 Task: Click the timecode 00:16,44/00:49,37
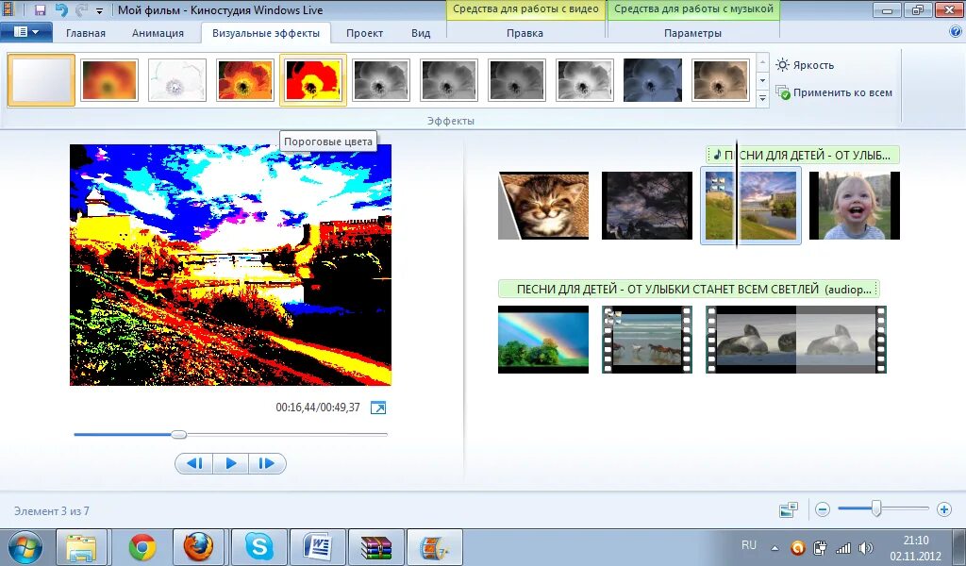(318, 408)
